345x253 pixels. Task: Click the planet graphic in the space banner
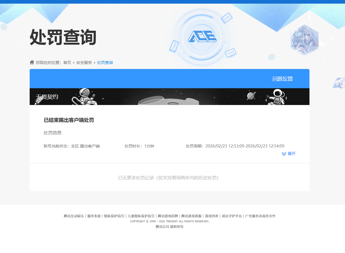point(250,96)
